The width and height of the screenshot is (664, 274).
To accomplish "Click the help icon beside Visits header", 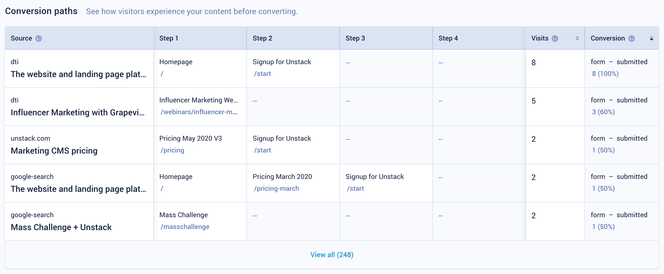I will click(555, 39).
